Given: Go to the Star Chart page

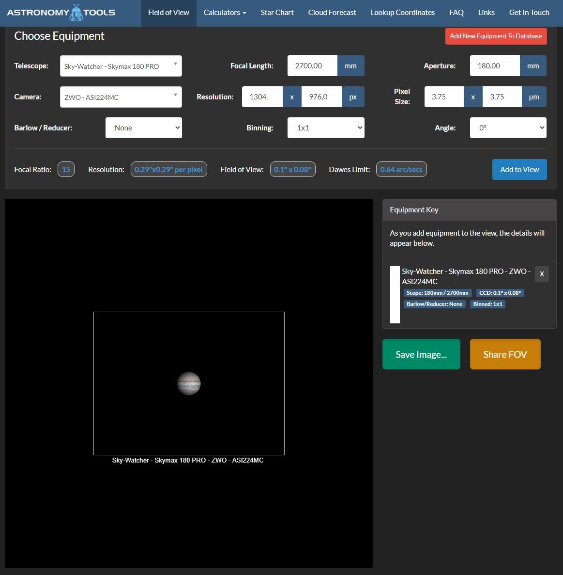Looking at the screenshot, I should pos(277,13).
